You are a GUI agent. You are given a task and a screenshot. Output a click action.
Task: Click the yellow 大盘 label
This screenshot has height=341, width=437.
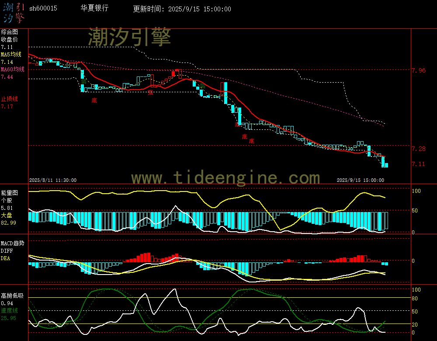point(7,215)
